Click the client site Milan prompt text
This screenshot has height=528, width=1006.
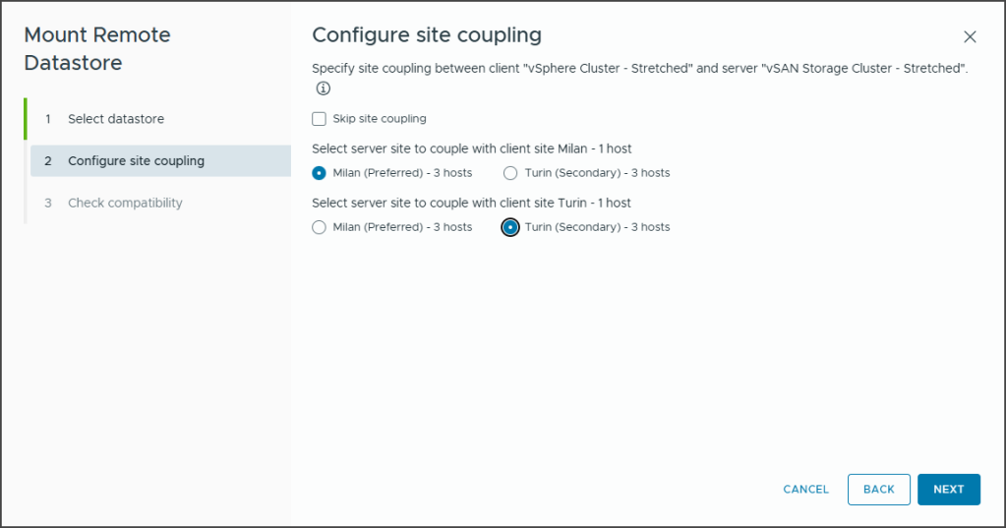[471, 149]
